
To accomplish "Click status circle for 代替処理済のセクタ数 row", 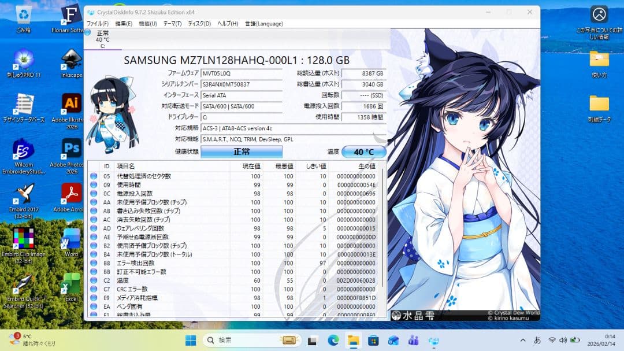I will 94,176.
